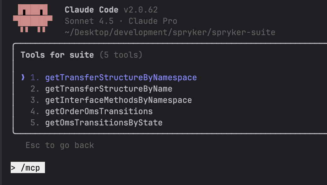This screenshot has width=327, height=185.
Task: Click the Claude Code crab logo icon
Action: click(x=32, y=18)
